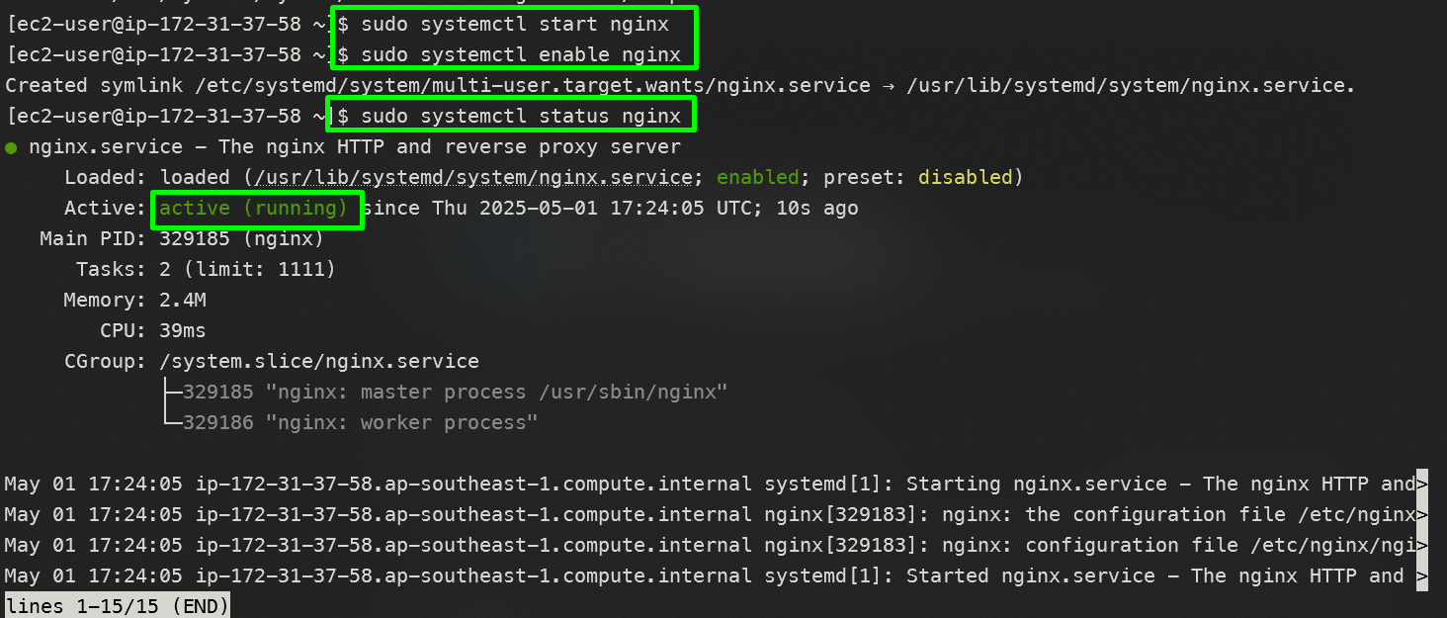The image size is (1447, 618).
Task: Click the 'Created symlink' output line
Action: click(681, 86)
